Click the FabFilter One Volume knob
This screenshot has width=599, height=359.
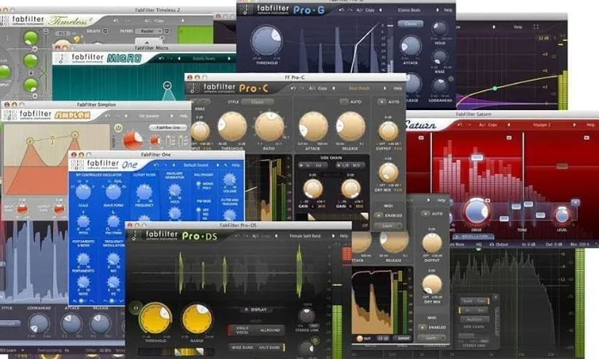click(229, 179)
